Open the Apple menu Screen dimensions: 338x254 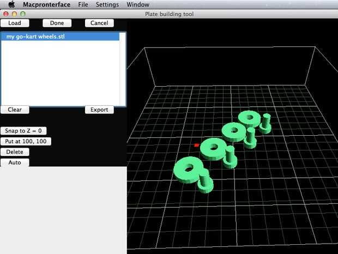(11, 4)
